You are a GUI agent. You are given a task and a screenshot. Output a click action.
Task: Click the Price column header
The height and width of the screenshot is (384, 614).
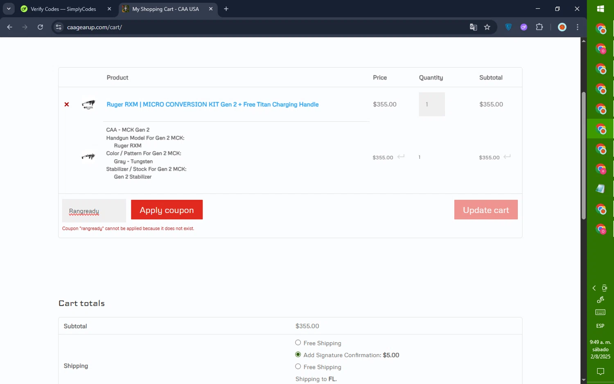tap(380, 77)
